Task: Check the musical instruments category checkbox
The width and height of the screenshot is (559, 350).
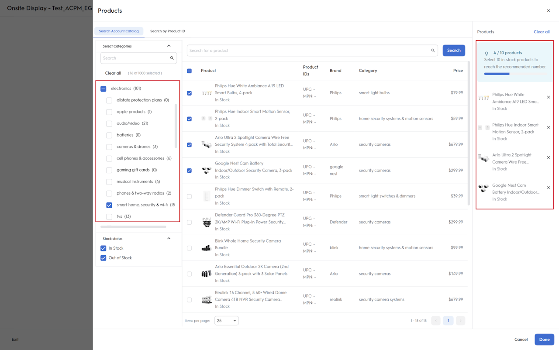Action: point(109,182)
